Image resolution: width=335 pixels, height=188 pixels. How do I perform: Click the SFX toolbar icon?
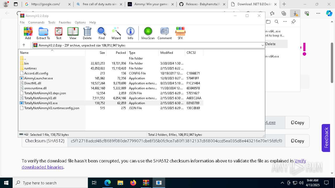pyautogui.click(x=180, y=33)
